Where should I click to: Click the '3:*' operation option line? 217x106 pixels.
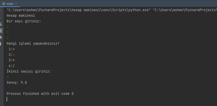tap(12, 60)
